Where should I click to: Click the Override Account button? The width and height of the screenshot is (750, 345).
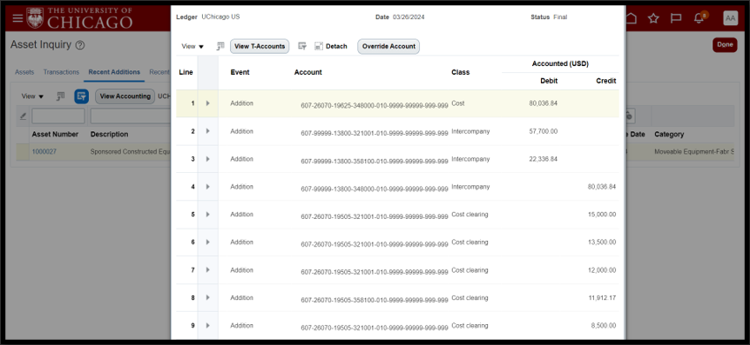389,46
